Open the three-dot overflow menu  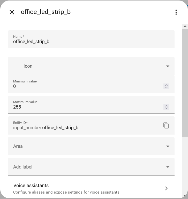tap(176, 12)
